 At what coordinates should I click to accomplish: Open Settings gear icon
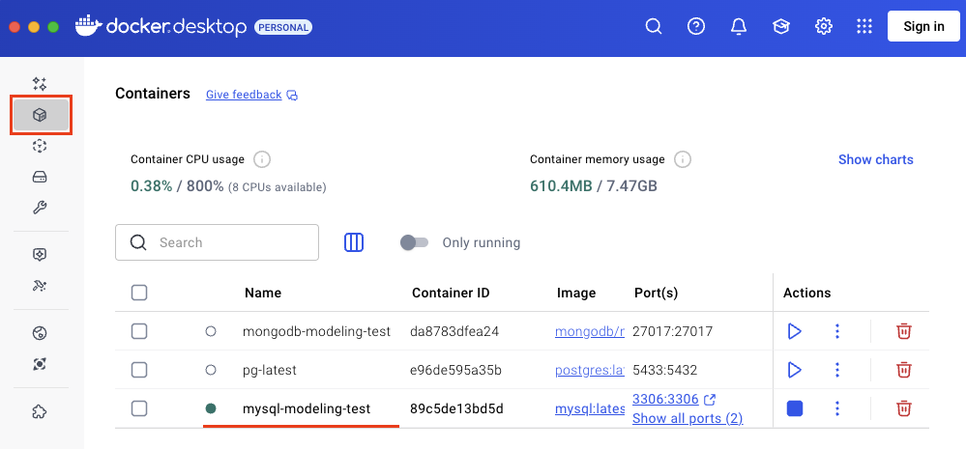[824, 26]
